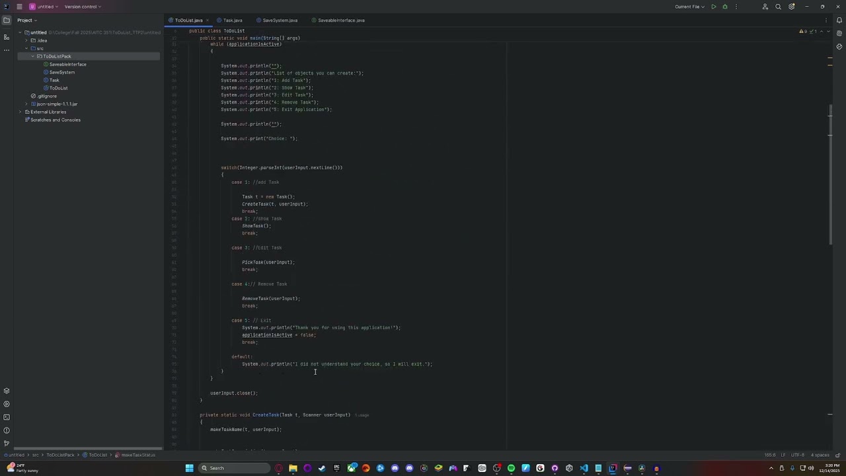Change 4 spaces indent setting
This screenshot has width=846, height=476.
click(x=820, y=455)
